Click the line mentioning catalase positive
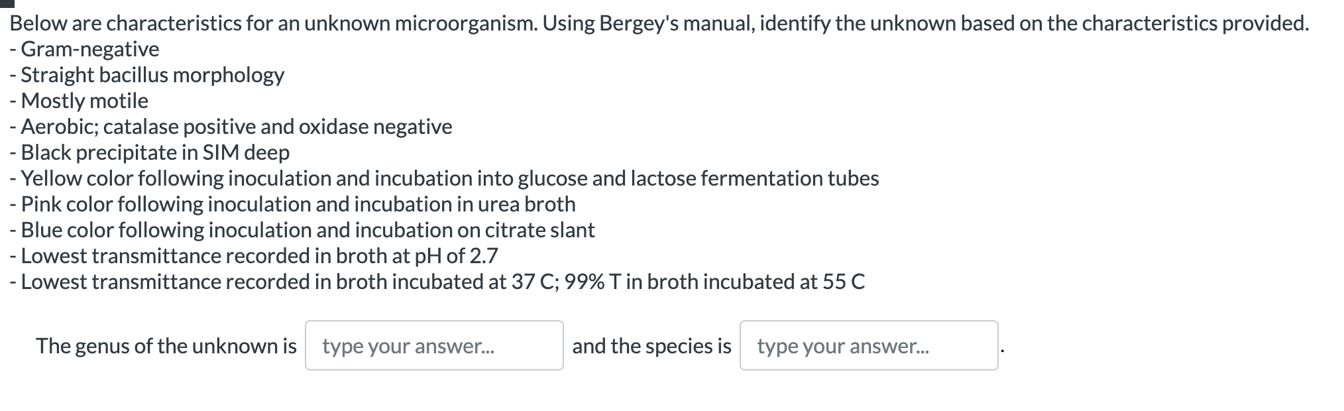 pyautogui.click(x=232, y=127)
